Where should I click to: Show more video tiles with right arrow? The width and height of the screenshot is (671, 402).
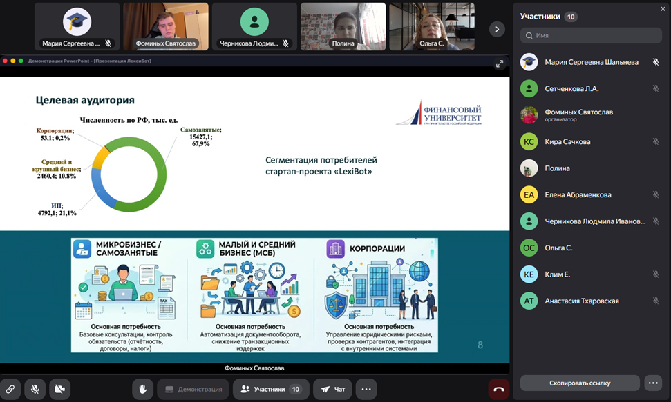pyautogui.click(x=496, y=28)
